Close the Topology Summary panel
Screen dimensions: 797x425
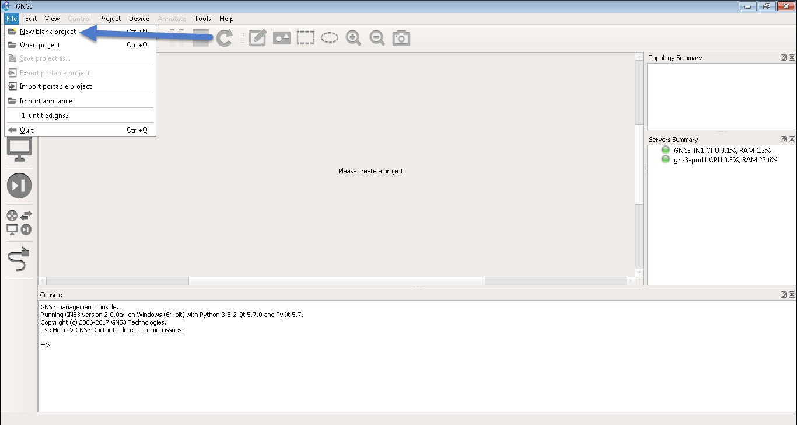point(792,58)
